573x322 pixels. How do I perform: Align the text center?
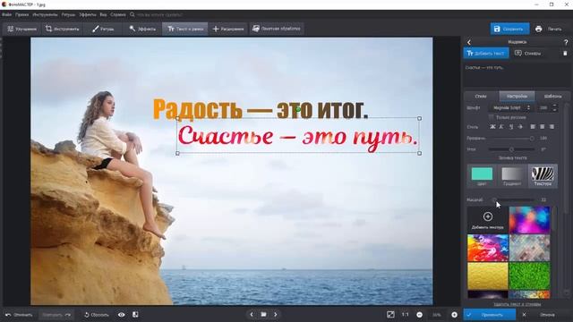(543, 127)
